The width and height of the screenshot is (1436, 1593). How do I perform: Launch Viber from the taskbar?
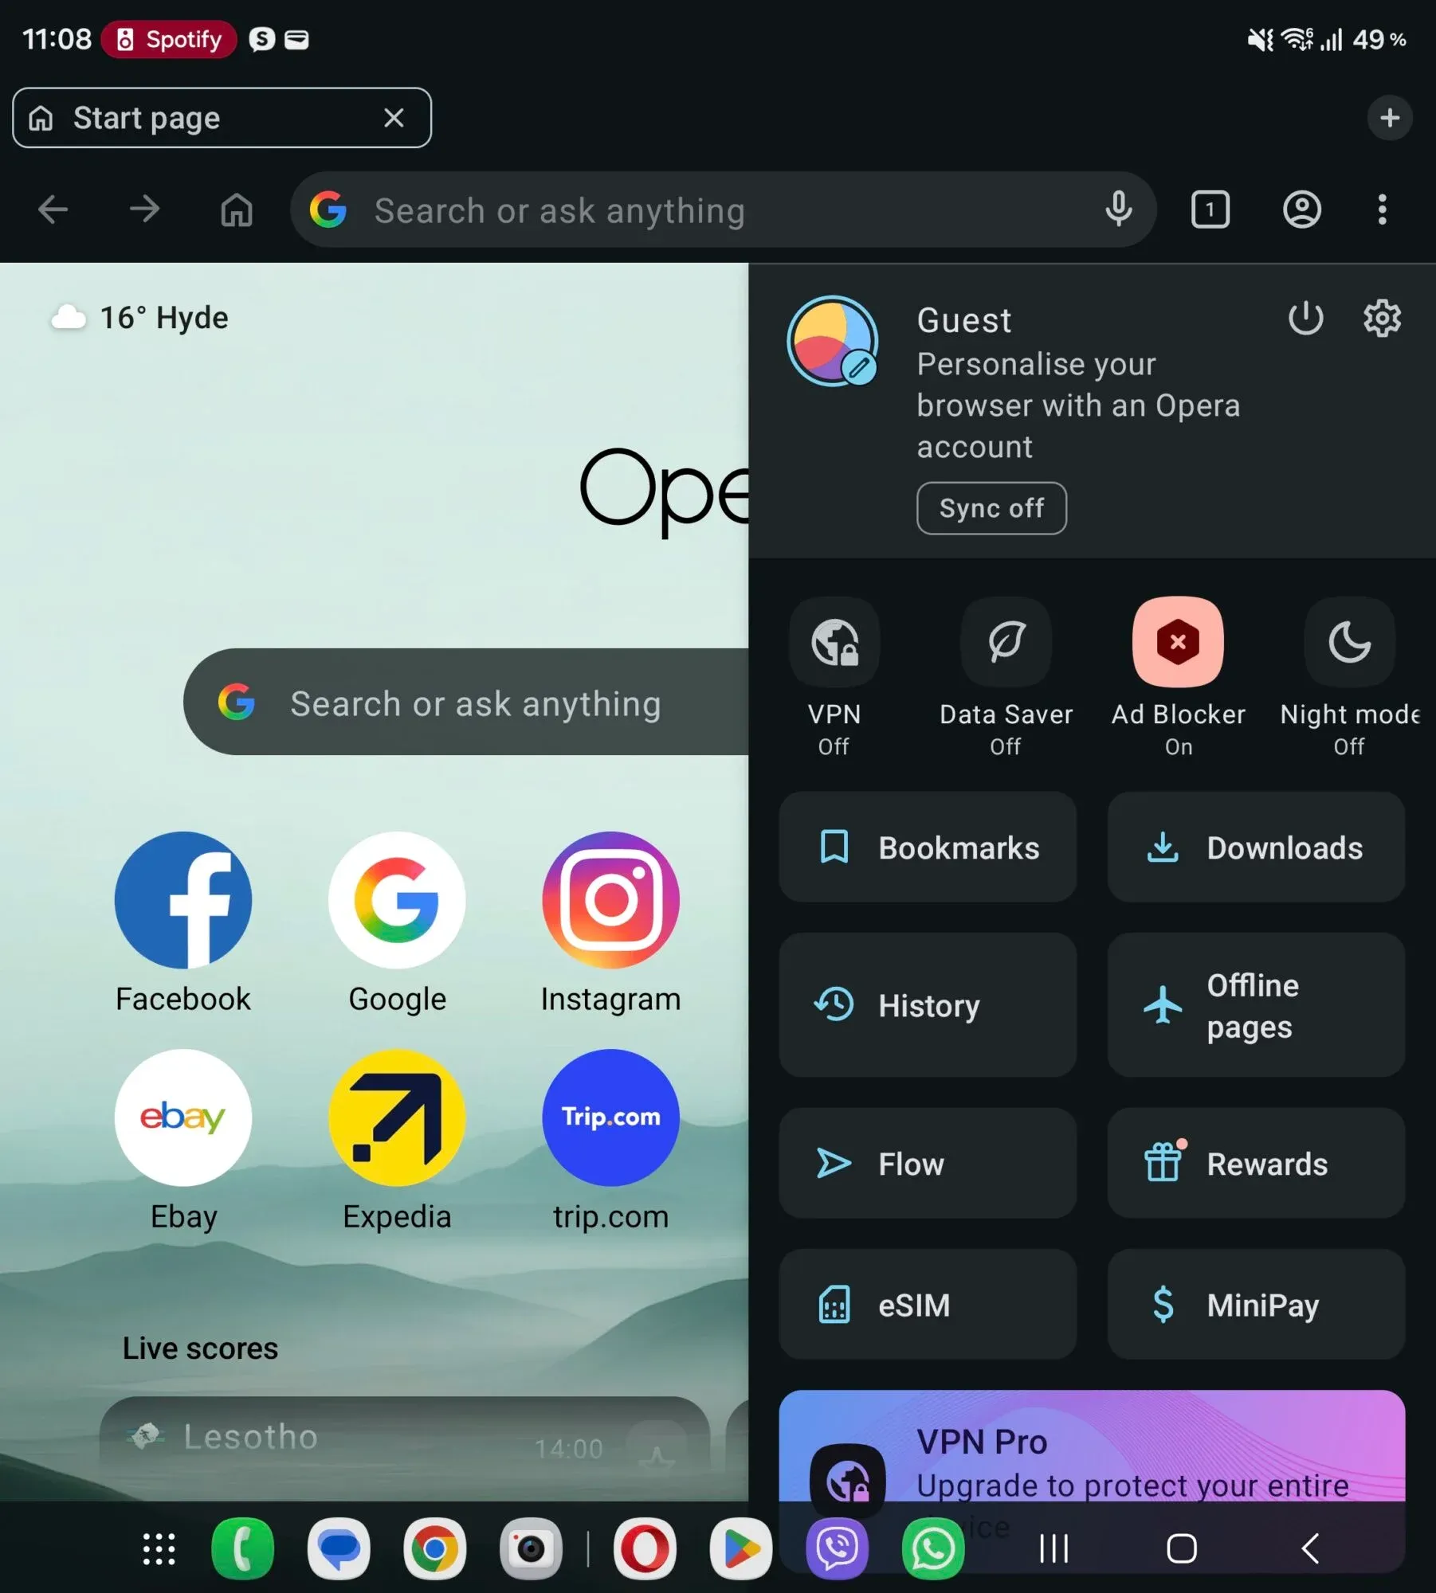837,1549
